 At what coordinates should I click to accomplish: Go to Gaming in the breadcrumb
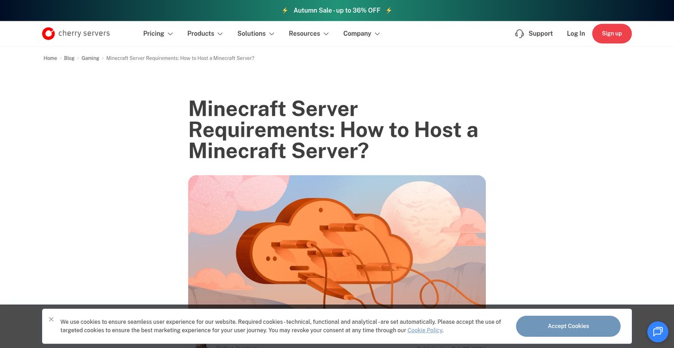click(x=90, y=58)
